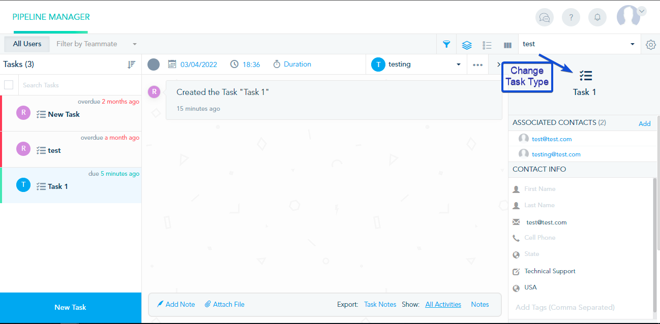Switch to checklist list view icon

coord(487,45)
